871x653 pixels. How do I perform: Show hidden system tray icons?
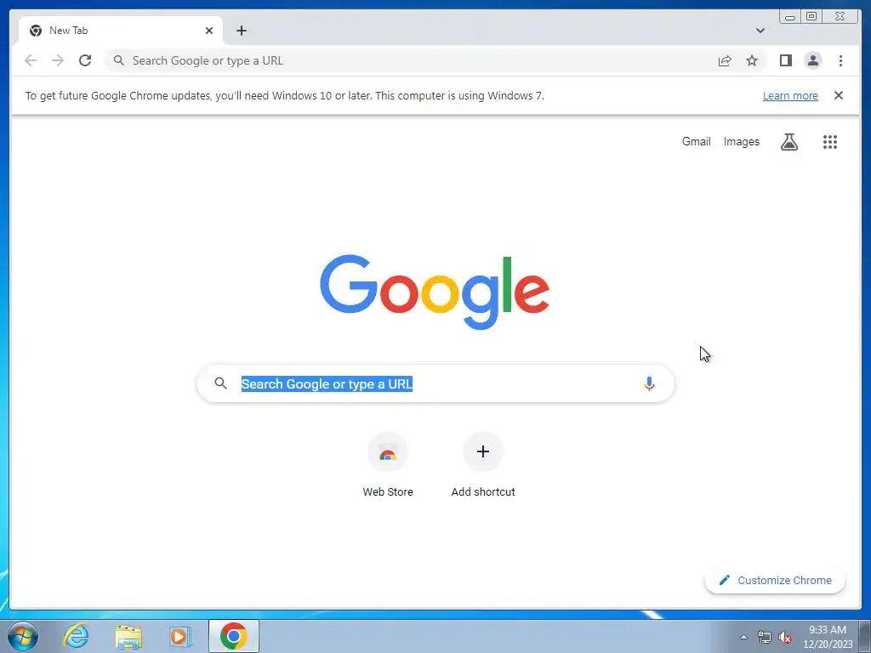coord(743,638)
